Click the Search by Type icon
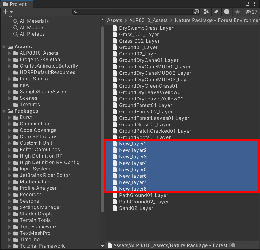This screenshot has height=250, width=260. (206, 12)
